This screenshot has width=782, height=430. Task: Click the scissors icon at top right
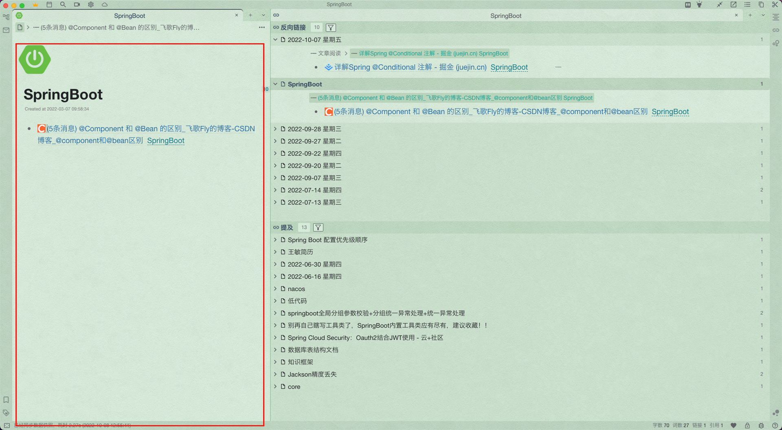pyautogui.click(x=775, y=4)
